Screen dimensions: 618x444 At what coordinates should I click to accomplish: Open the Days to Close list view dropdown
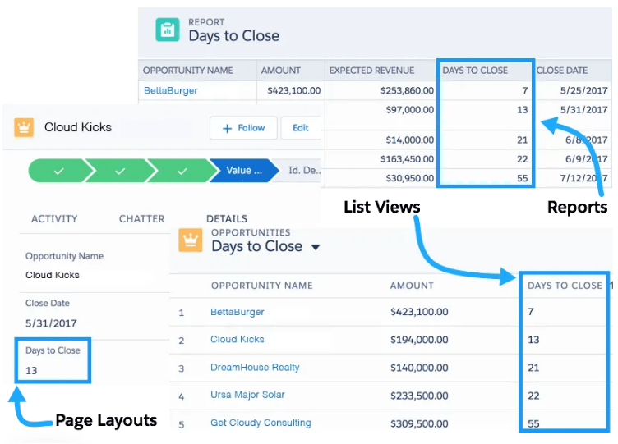(316, 247)
